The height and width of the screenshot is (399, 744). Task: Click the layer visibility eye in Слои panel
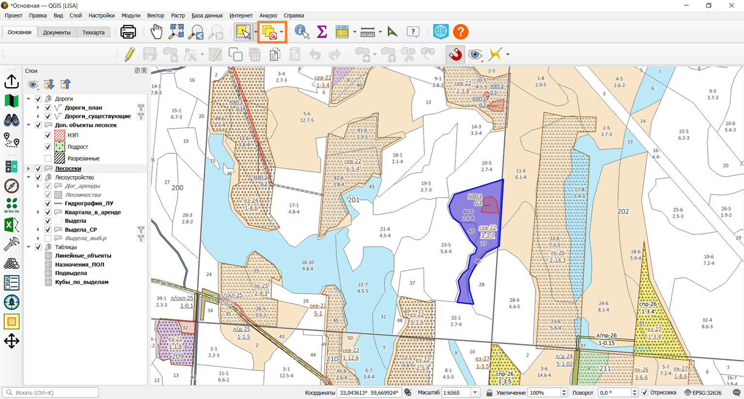[x=33, y=85]
